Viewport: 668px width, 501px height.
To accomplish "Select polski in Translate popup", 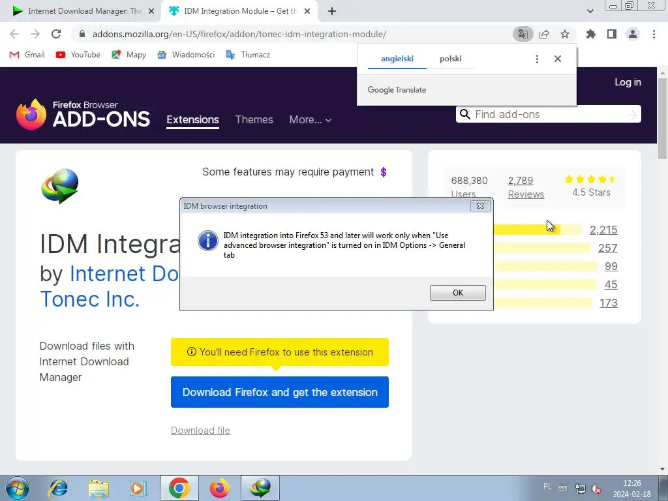I will 450,59.
